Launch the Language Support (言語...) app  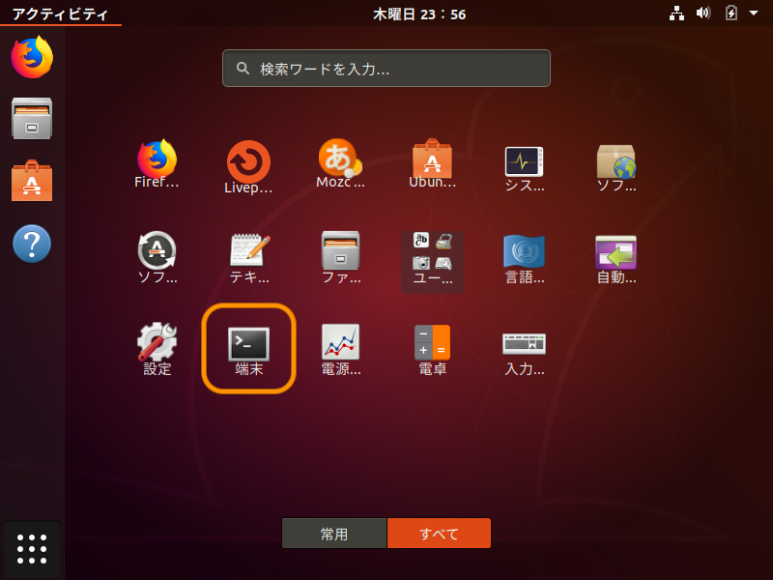524,258
